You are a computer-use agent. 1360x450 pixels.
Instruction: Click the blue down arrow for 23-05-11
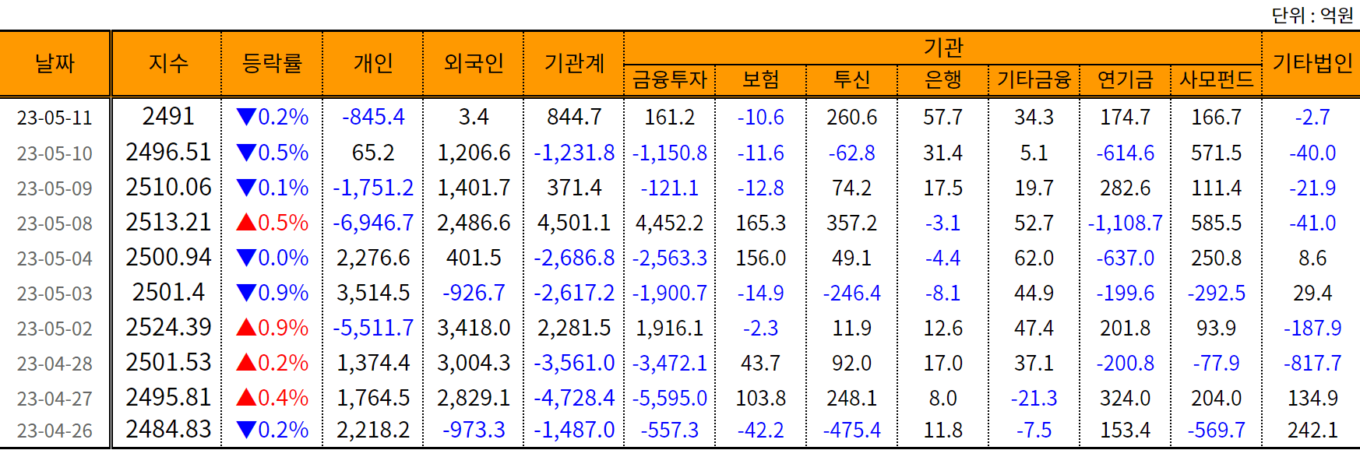click(246, 118)
